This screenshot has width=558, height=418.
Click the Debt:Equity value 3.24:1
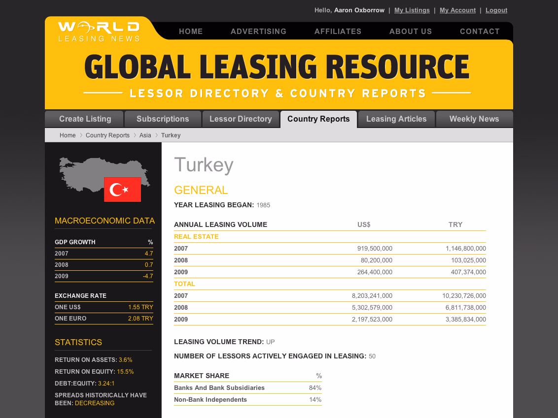(106, 384)
